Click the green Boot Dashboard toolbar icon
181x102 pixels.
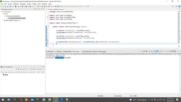pyautogui.click(x=16, y=7)
